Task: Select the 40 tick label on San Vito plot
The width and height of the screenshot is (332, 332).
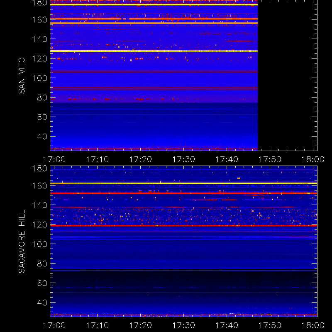Action: [42, 137]
